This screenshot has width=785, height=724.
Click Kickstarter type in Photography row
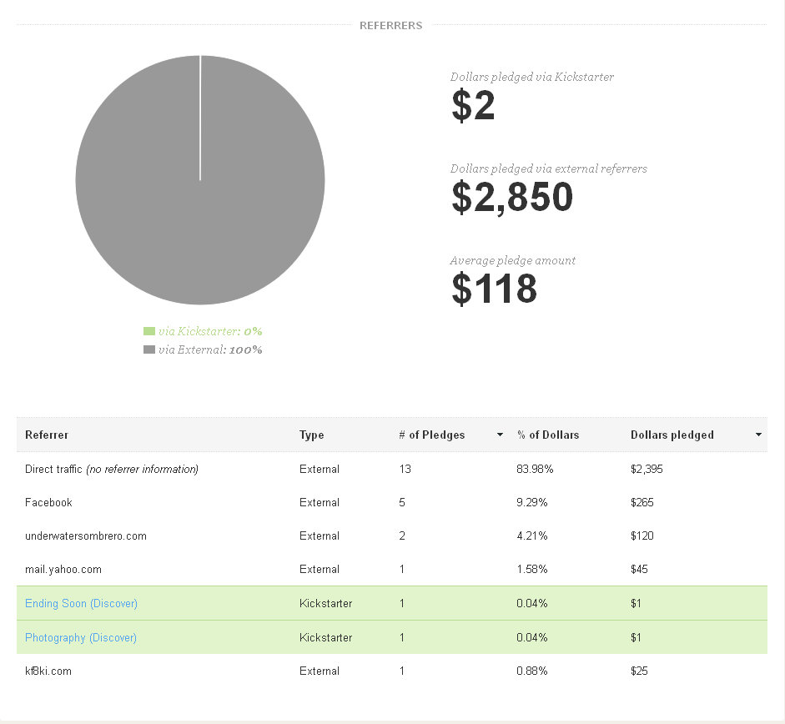(x=326, y=637)
